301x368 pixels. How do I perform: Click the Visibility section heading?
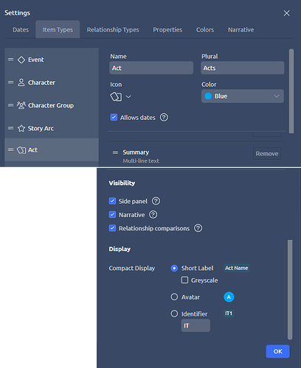tap(122, 183)
